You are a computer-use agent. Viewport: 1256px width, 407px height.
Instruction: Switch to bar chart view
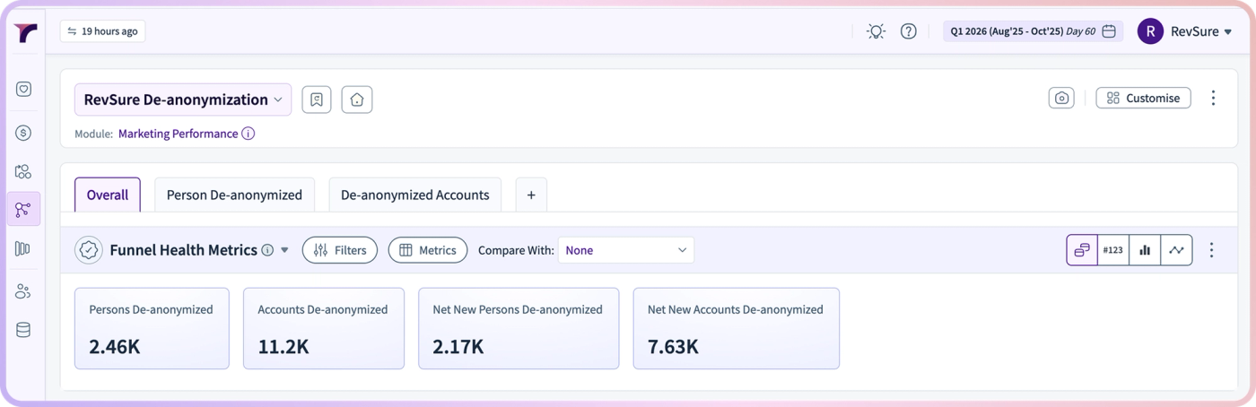click(1145, 250)
